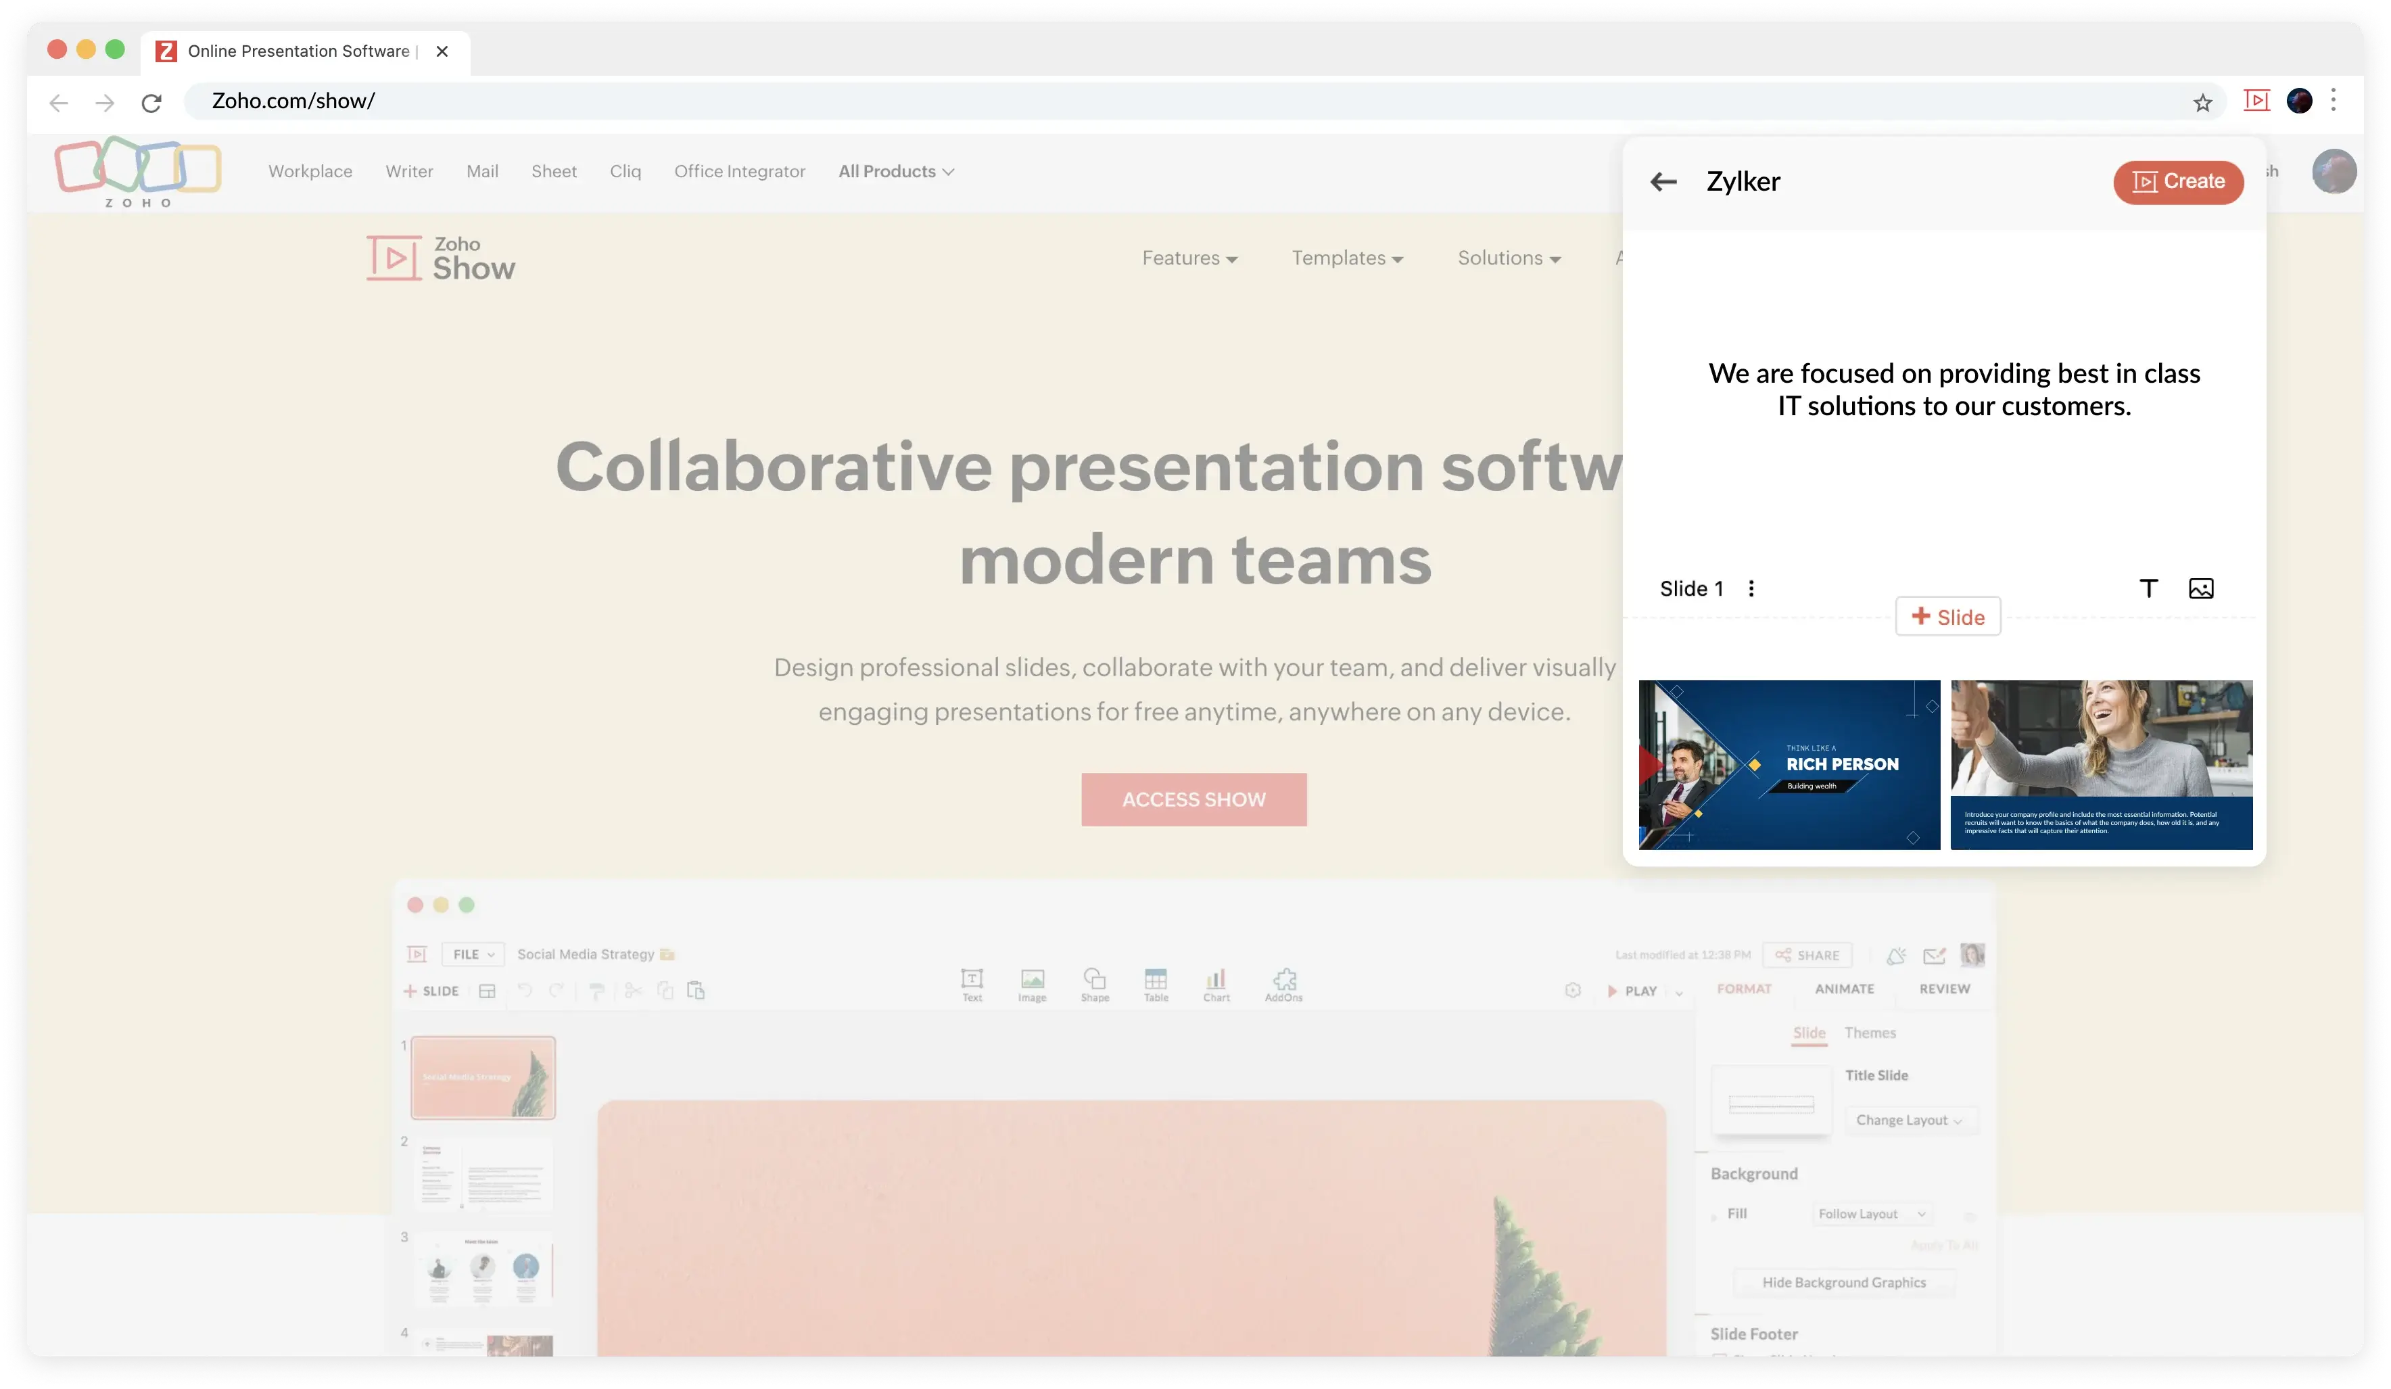Click the ACCESS SHOW button on homepage

point(1194,799)
